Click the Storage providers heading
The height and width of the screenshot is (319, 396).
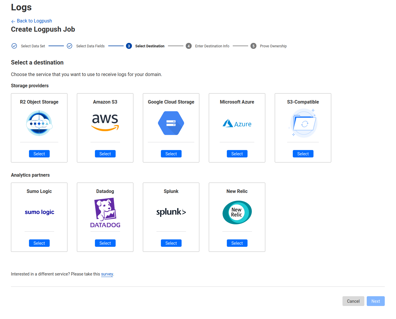[x=30, y=86]
